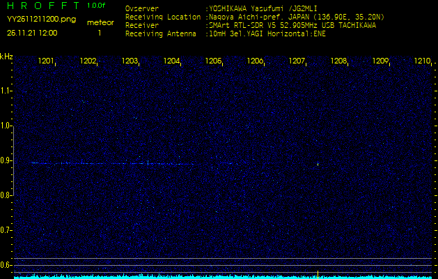This screenshot has width=438, height=279.
Task: Select the 1205 time marker
Action: pos(213,61)
